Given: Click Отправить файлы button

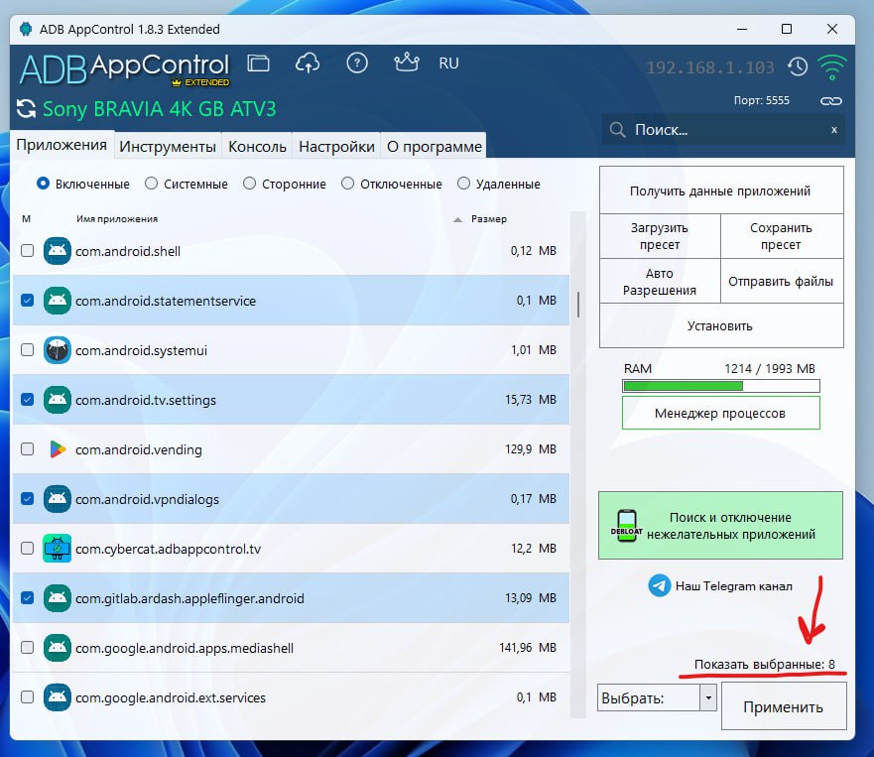Looking at the screenshot, I should coord(782,282).
